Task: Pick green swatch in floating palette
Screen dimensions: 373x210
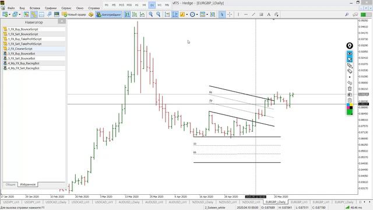Action: (x=350, y=112)
